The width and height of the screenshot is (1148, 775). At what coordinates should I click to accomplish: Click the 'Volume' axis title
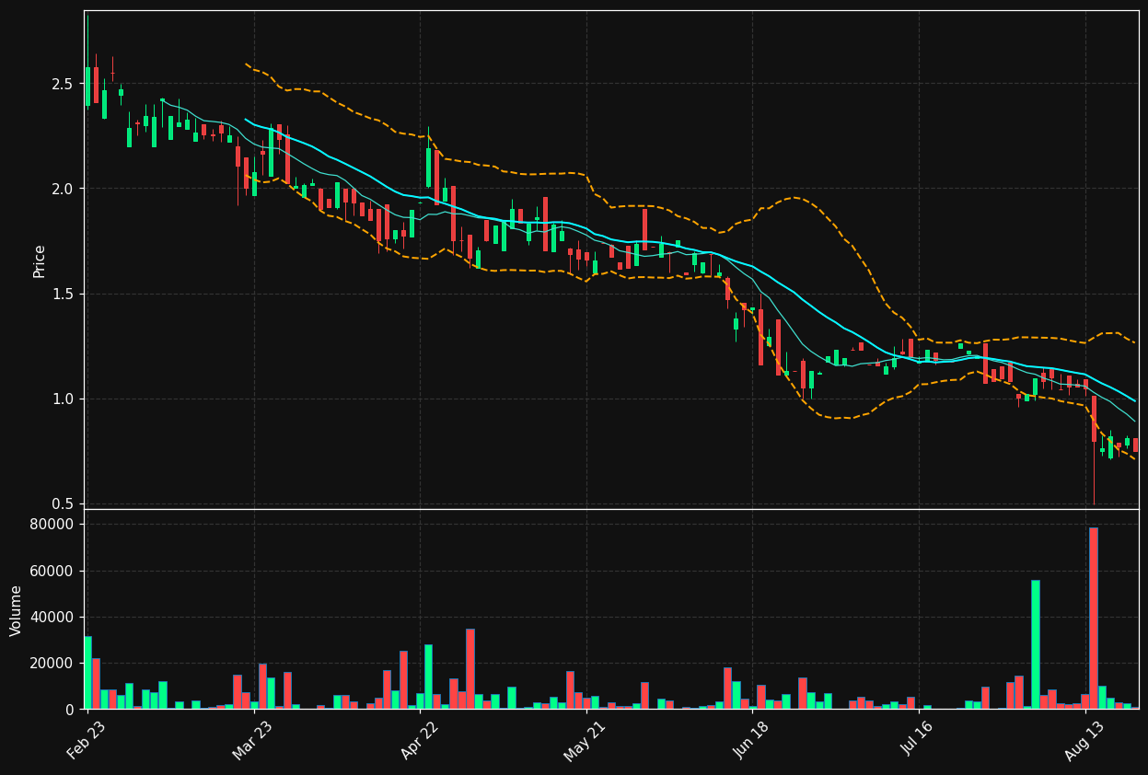pos(17,610)
